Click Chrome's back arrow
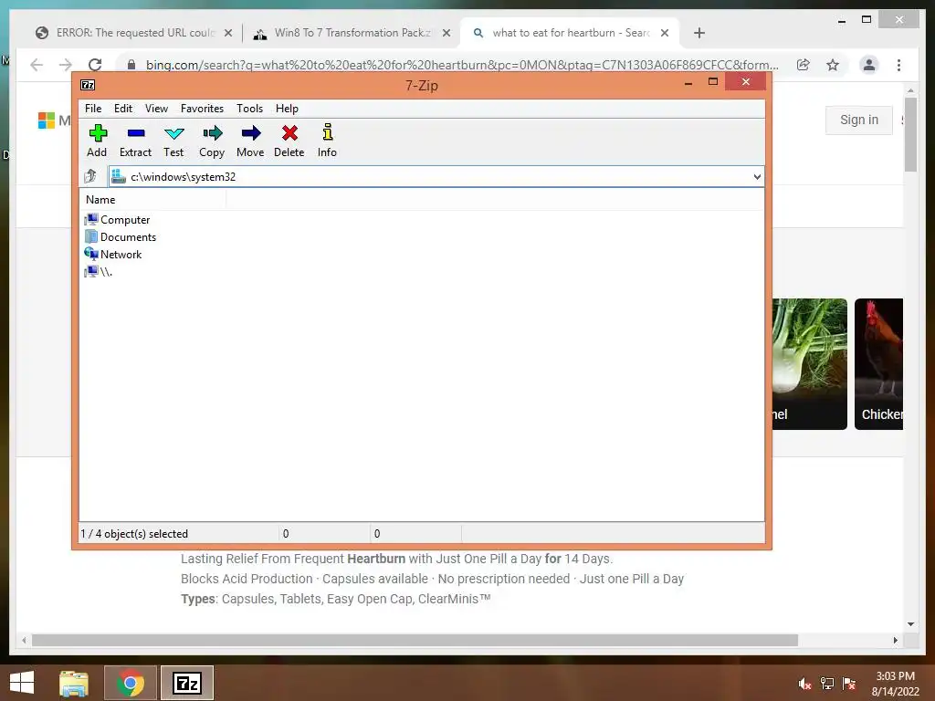 37,65
